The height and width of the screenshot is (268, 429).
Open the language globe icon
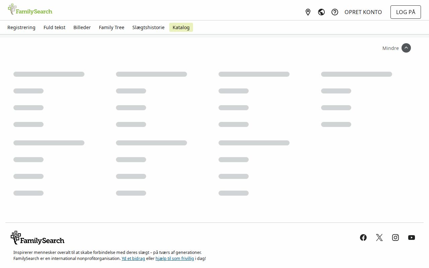click(x=321, y=12)
